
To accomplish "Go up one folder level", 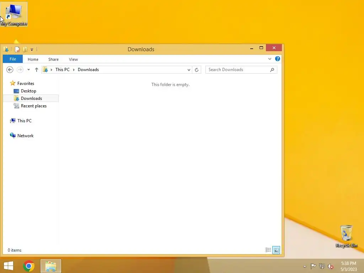I will (x=37, y=70).
